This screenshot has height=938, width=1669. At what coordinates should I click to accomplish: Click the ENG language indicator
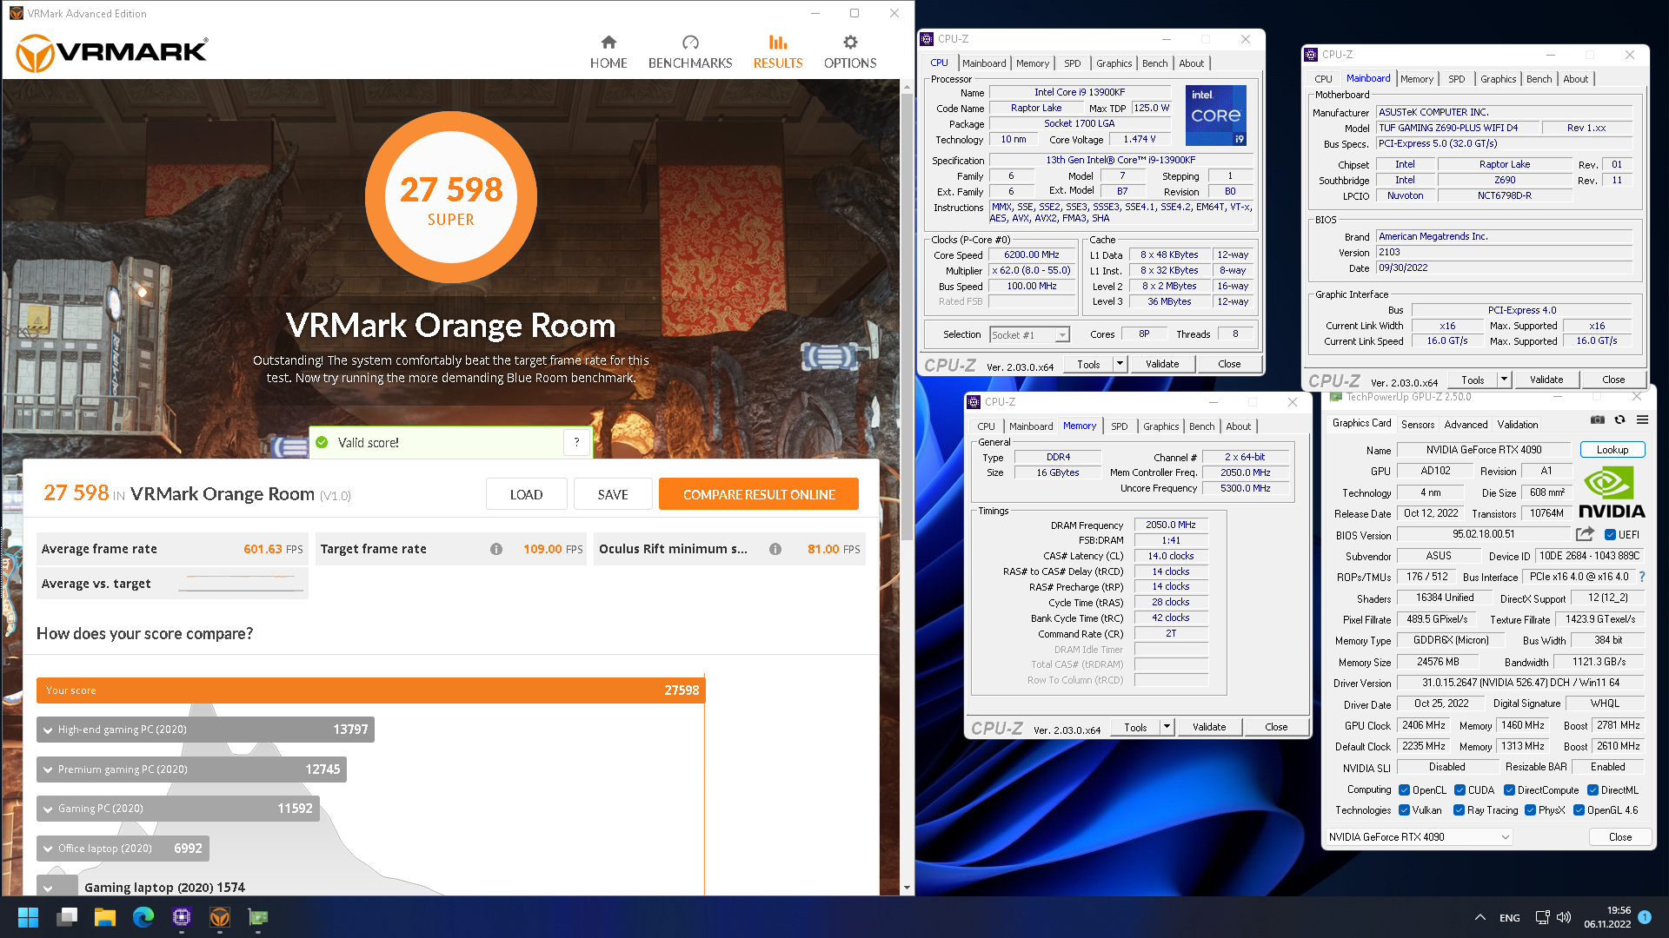point(1510,918)
